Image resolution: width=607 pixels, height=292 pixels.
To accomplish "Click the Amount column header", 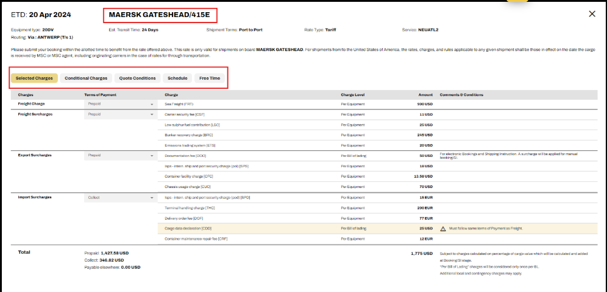I will pos(425,95).
